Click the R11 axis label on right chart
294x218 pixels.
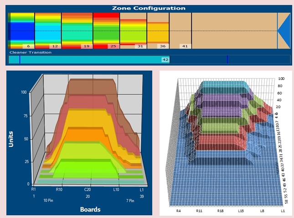coord(199,212)
